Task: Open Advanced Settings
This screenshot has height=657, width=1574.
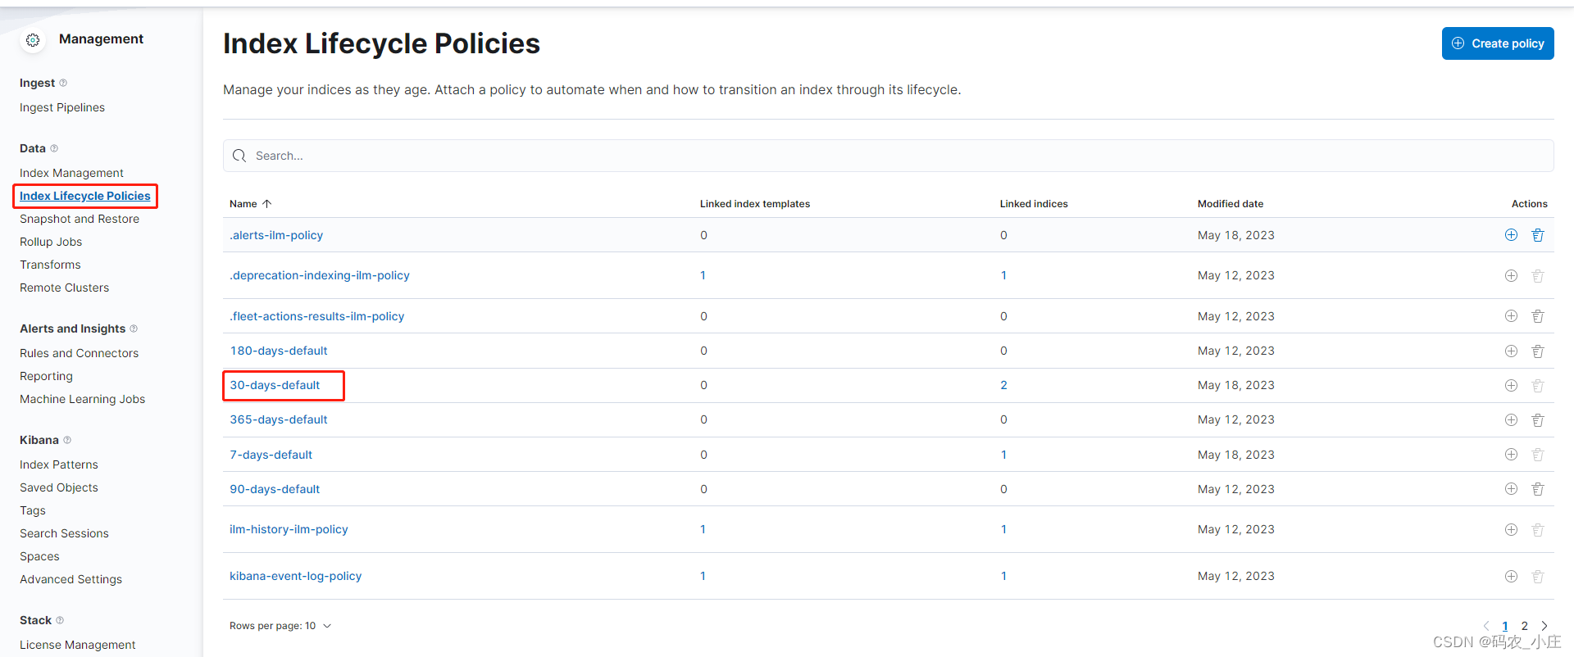Action: (71, 579)
